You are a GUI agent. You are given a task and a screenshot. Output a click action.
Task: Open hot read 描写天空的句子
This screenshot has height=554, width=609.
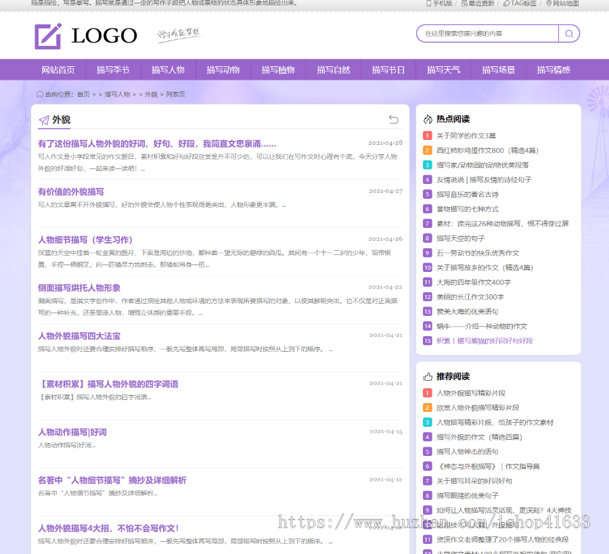pyautogui.click(x=461, y=238)
